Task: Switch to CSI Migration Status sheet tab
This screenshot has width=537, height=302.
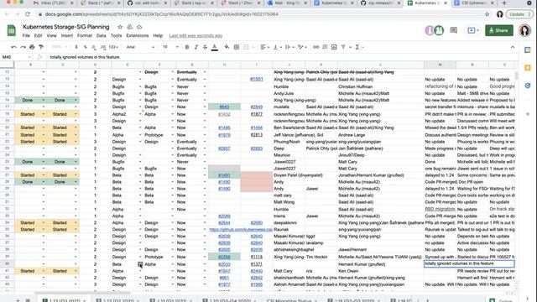Action: tap(289, 300)
